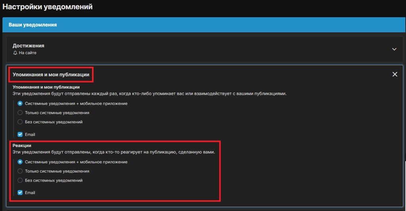Expand the Достижения section chevron

pos(394,49)
